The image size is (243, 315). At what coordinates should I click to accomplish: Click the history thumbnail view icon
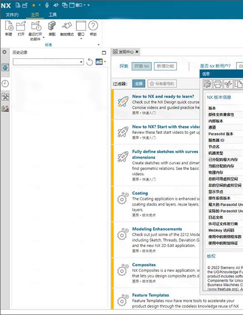(x=99, y=62)
